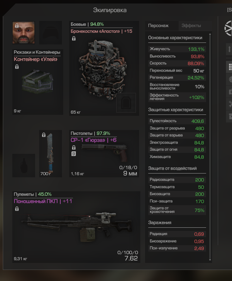Select the Контейнер «Улей» item
Image resolution: width=232 pixels, height=281 pixels.
[38, 82]
